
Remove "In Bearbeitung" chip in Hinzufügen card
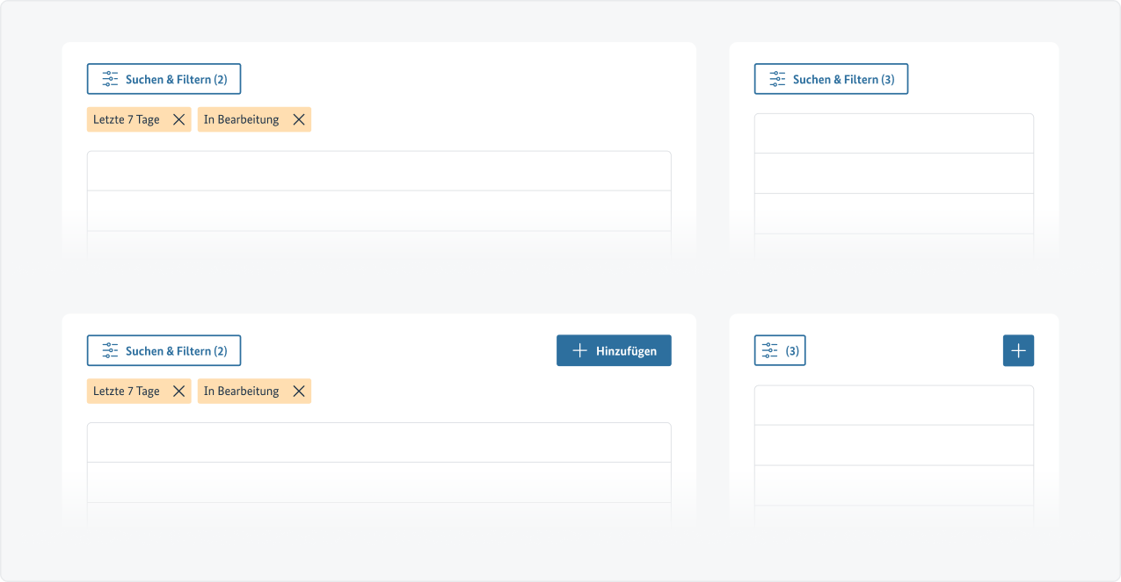(299, 392)
